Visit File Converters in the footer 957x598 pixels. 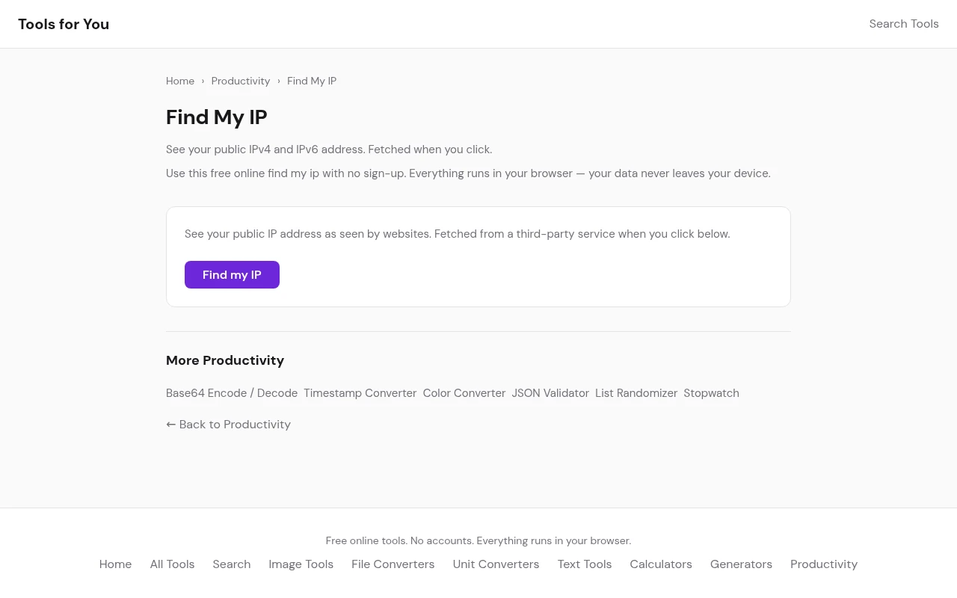click(393, 564)
